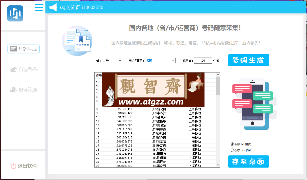307x180 pixels.
Task: Click the name cell JS$解沸芬
Action: tap(159, 117)
